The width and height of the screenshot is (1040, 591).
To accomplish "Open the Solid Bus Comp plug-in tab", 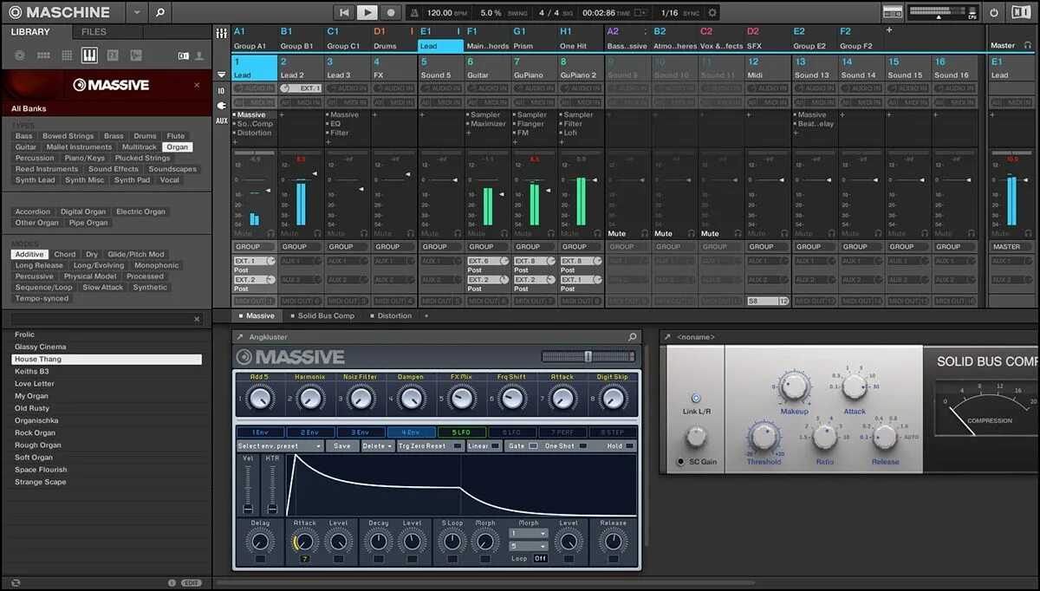I will tap(322, 316).
